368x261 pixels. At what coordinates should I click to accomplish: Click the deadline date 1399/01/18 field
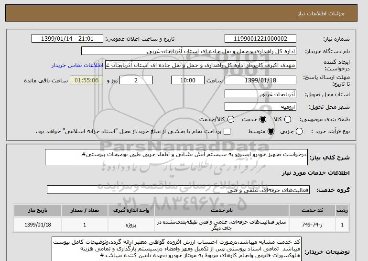pyautogui.click(x=260, y=80)
